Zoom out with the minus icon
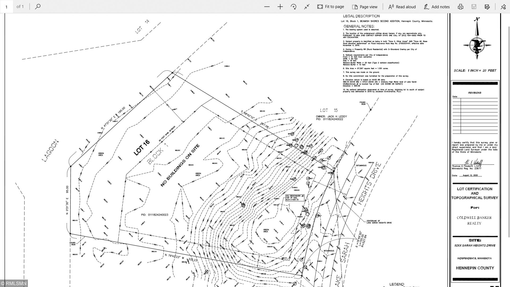Viewport: 510px width, 287px height. (x=267, y=7)
